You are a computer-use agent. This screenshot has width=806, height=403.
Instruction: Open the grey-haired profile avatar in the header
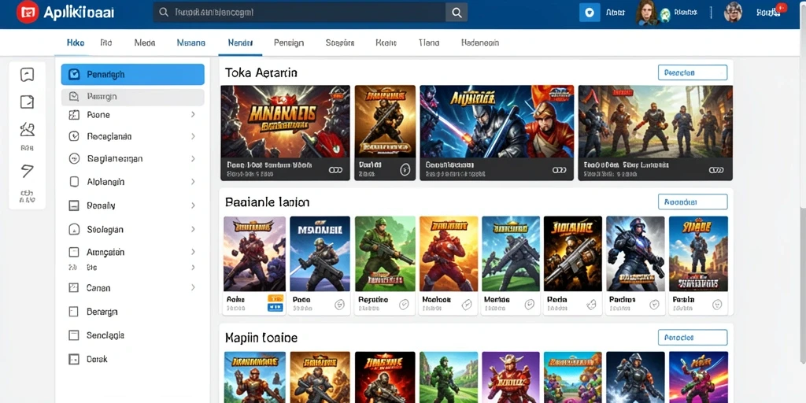click(x=733, y=12)
